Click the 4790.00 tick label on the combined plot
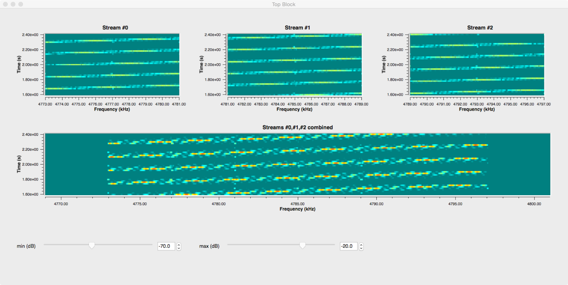Viewport: 568px width, 285px height. tap(376, 204)
